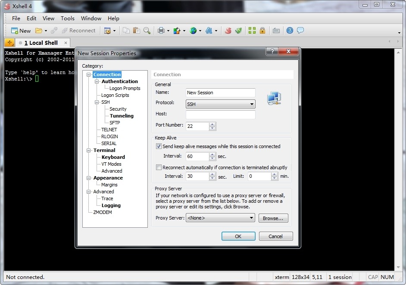Click the font toolbar icon
The width and height of the screenshot is (406, 285).
pos(209,31)
